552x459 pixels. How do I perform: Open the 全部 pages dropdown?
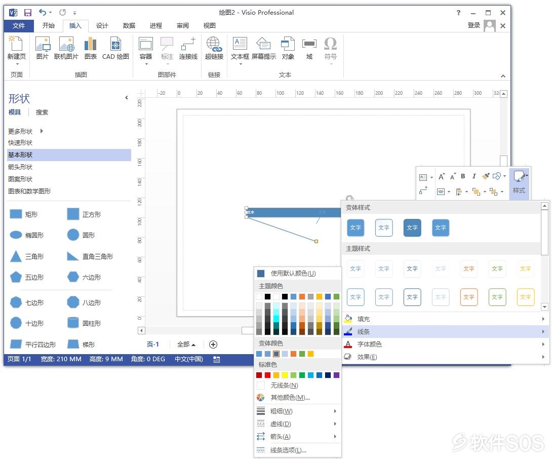[x=186, y=345]
